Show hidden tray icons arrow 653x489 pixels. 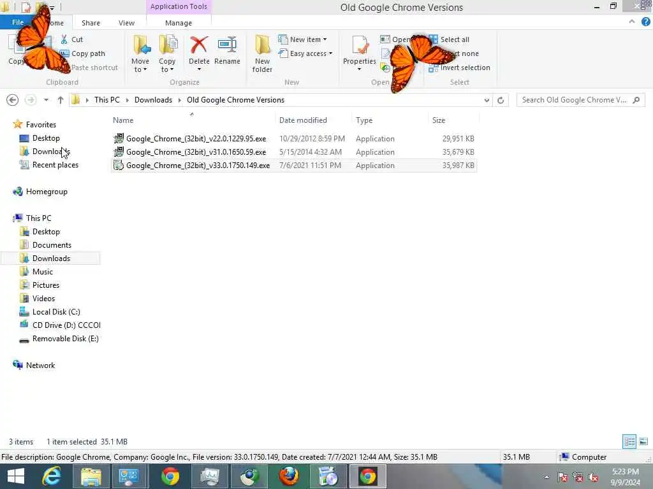click(x=547, y=477)
